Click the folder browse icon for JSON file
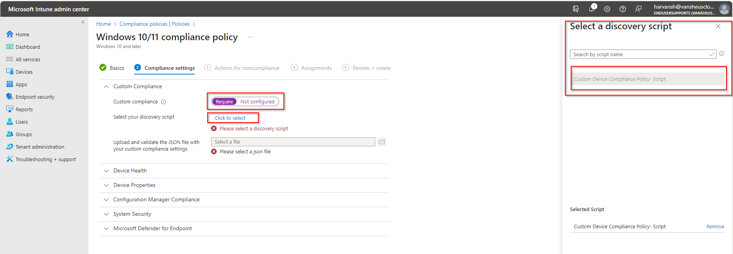 (x=382, y=142)
